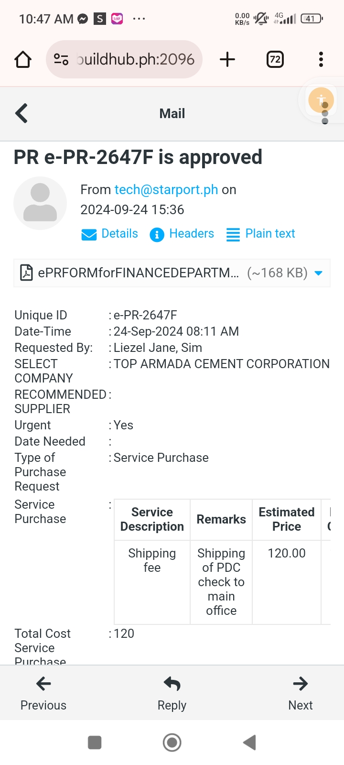Viewport: 344px width, 765px height.
Task: Open the browser three-dot menu
Action: click(x=321, y=60)
